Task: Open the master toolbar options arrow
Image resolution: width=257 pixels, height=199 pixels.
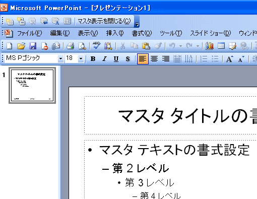Action: pos(137,21)
